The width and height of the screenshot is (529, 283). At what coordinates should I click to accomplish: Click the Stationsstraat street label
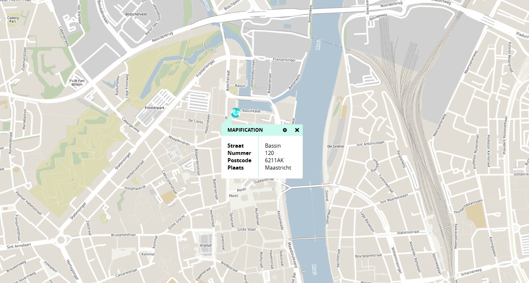(x=408, y=232)
